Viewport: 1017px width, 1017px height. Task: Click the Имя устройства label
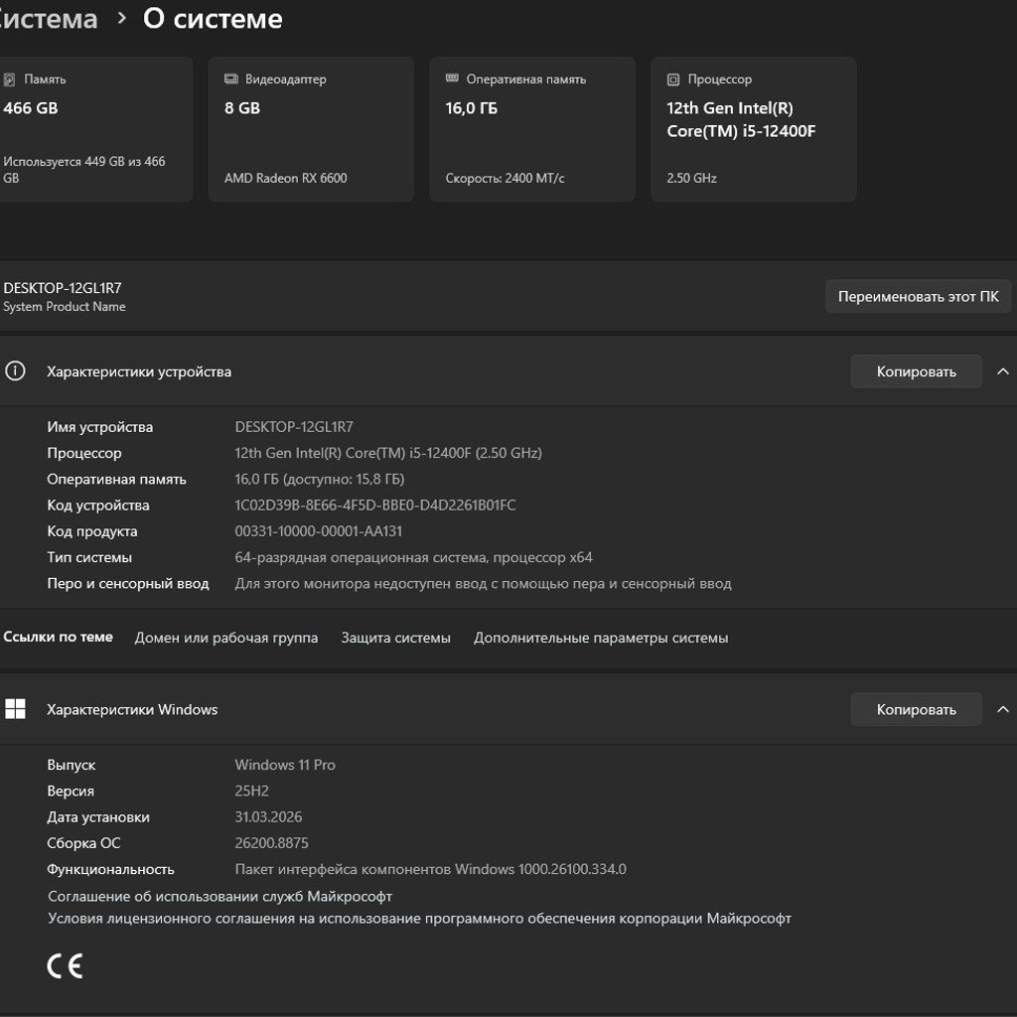[x=100, y=427]
